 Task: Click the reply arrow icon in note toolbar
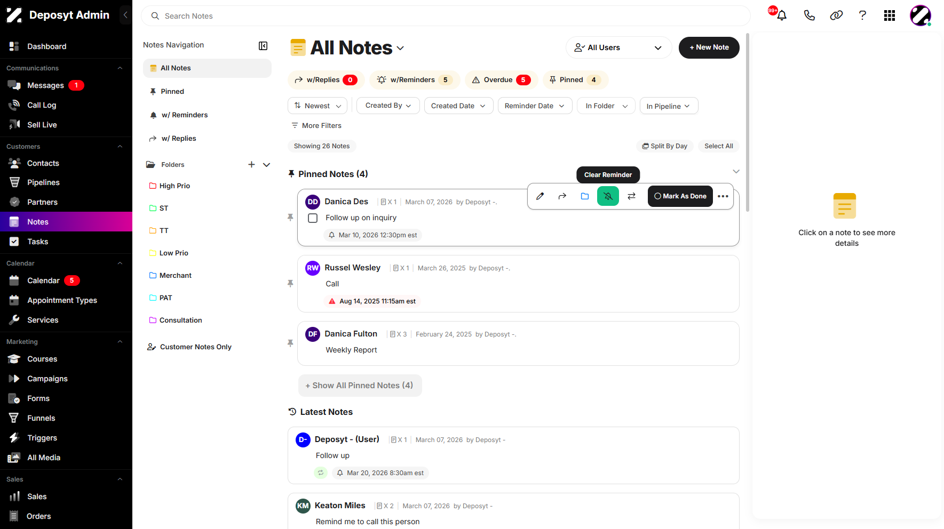pos(562,196)
